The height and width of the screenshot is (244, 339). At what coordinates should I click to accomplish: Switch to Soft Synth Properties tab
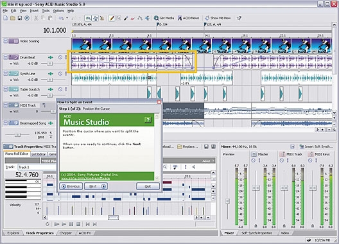point(257,233)
